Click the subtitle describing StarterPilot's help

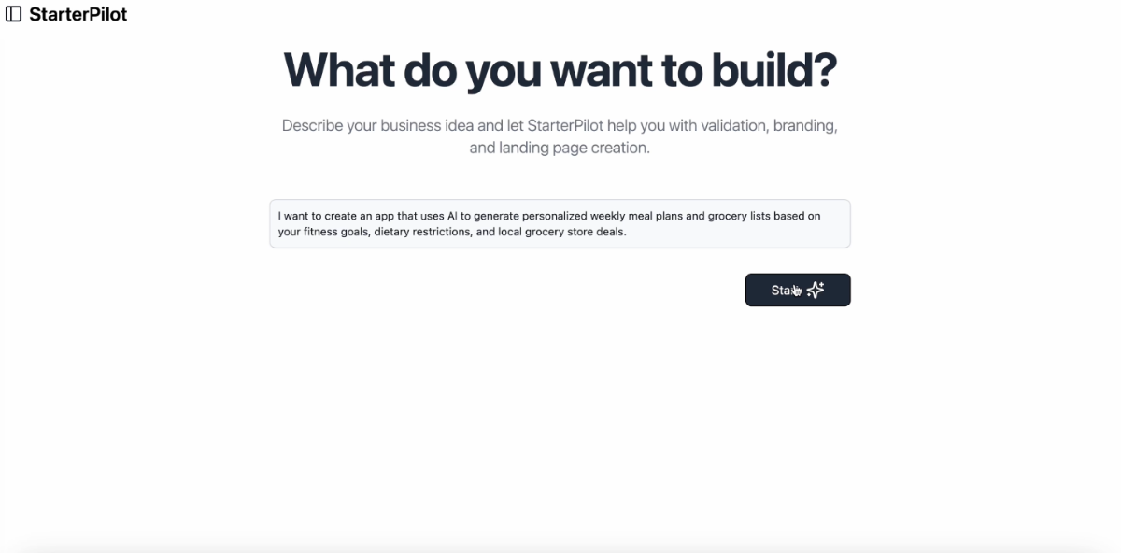coord(560,135)
